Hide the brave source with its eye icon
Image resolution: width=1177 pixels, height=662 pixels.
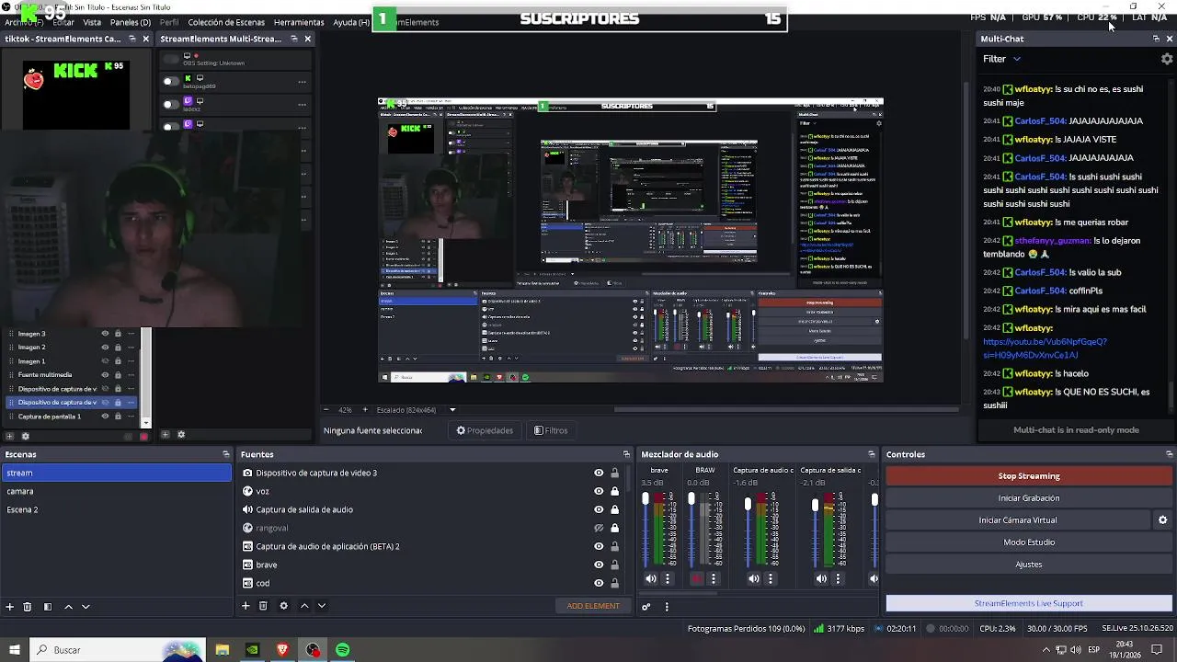(x=599, y=565)
